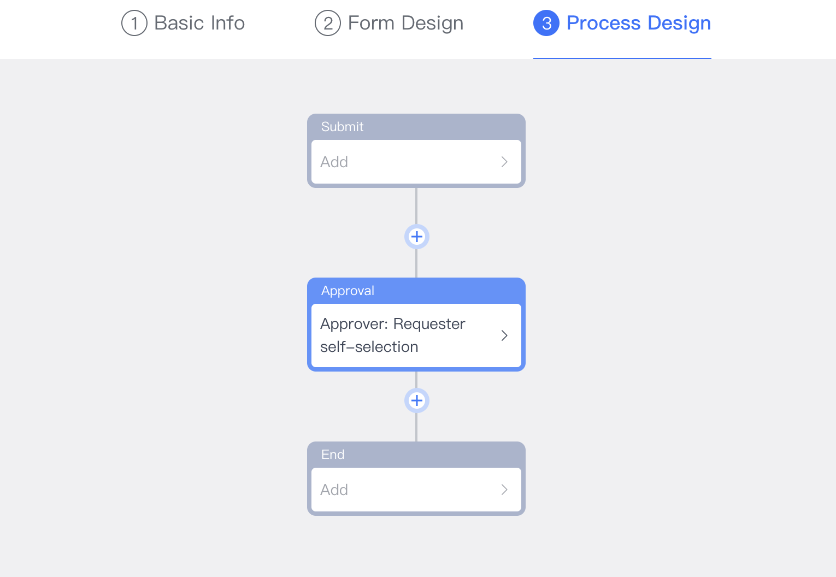Click the blue step 3 circle icon
The image size is (836, 577).
pos(546,23)
